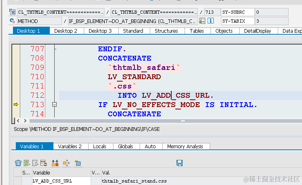
Task: Select the Globals tab
Action: pos(125,146)
